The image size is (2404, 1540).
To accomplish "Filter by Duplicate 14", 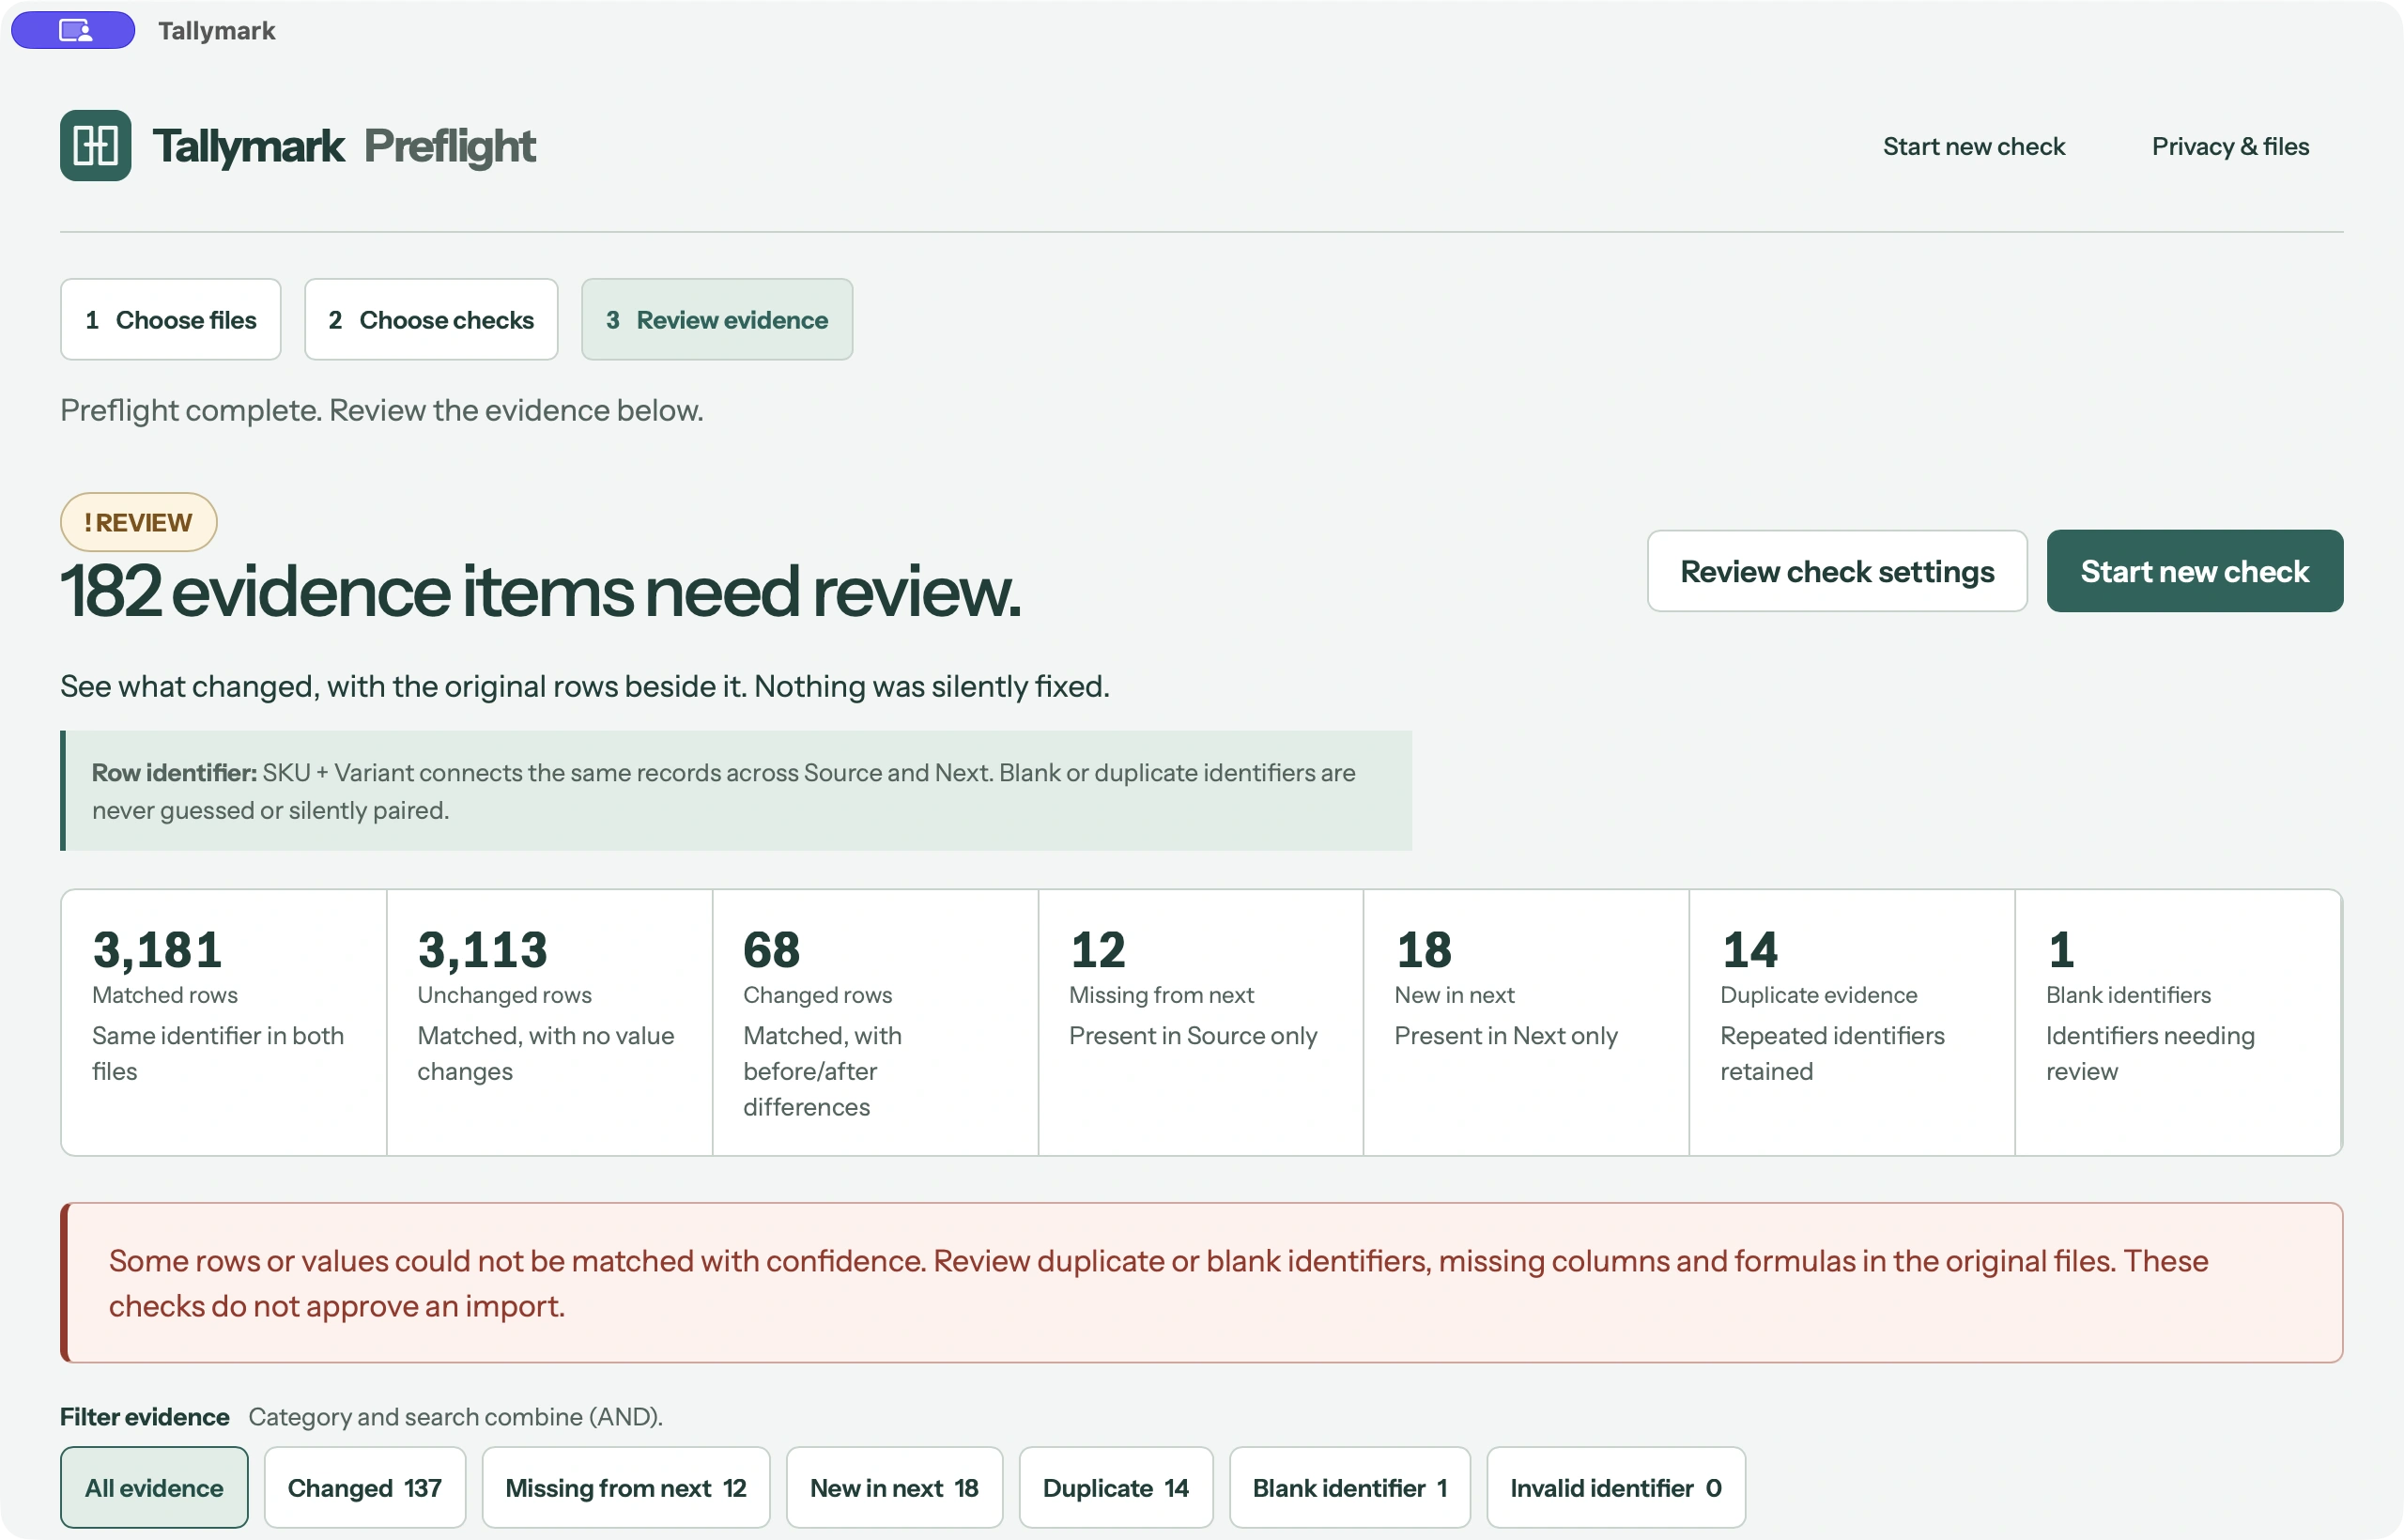I will 1116,1487.
